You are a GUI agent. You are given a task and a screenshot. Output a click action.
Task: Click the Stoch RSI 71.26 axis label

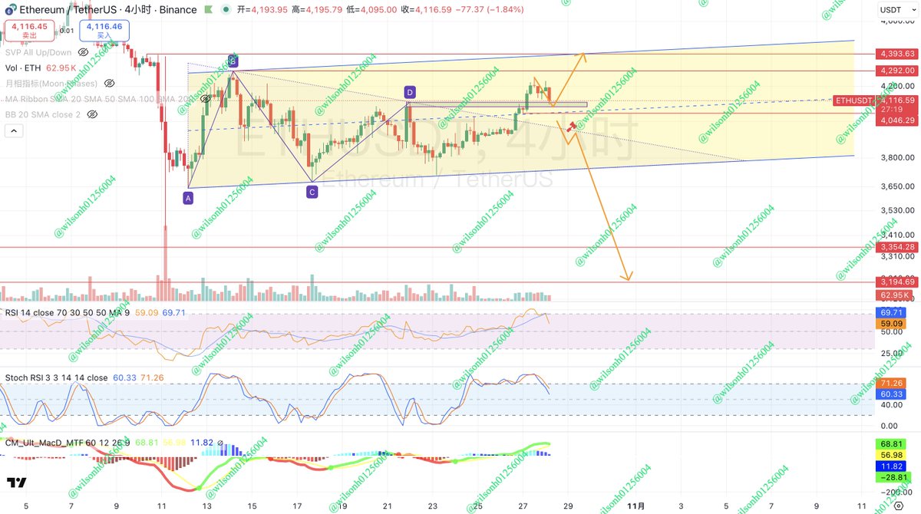(x=890, y=383)
